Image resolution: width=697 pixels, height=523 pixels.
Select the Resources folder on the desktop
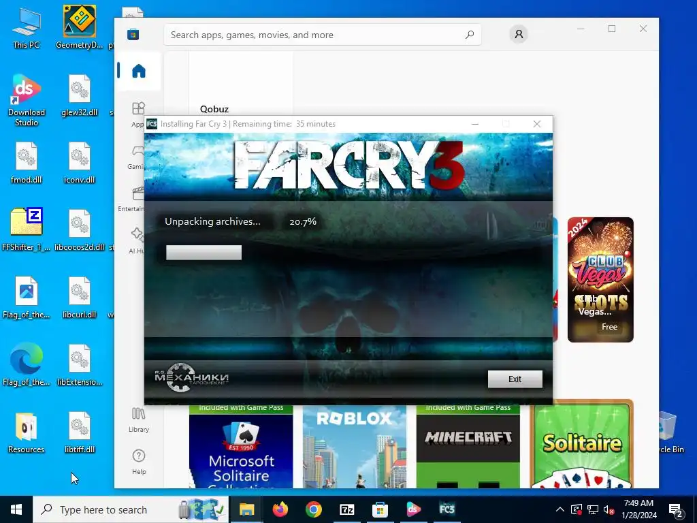click(26, 432)
